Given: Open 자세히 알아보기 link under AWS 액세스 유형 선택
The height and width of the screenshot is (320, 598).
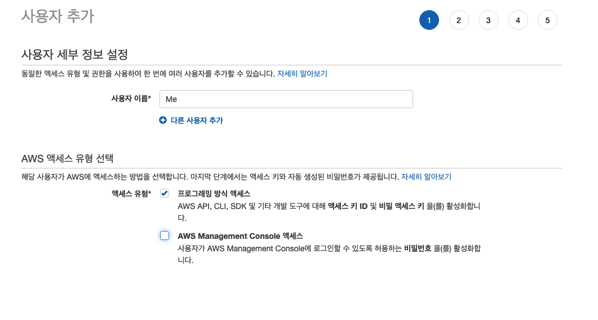Looking at the screenshot, I should coord(426,176).
